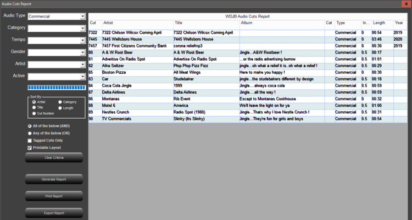Click the Artist column header

(138, 24)
